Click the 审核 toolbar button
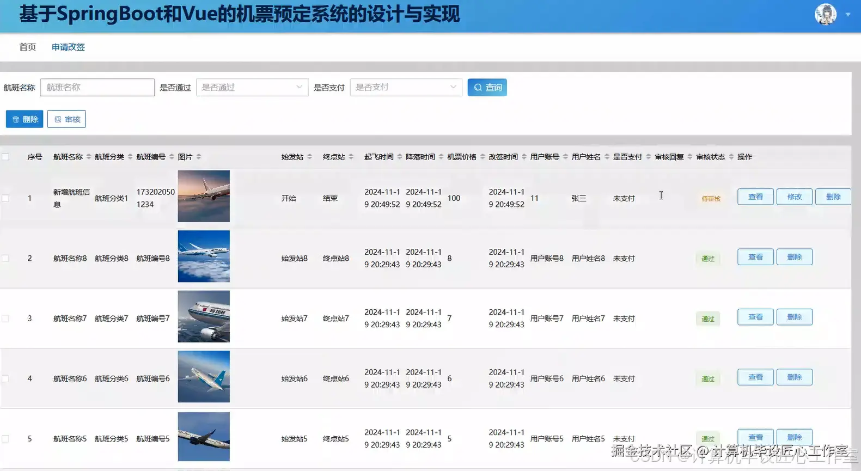Viewport: 861px width, 471px height. (x=66, y=119)
